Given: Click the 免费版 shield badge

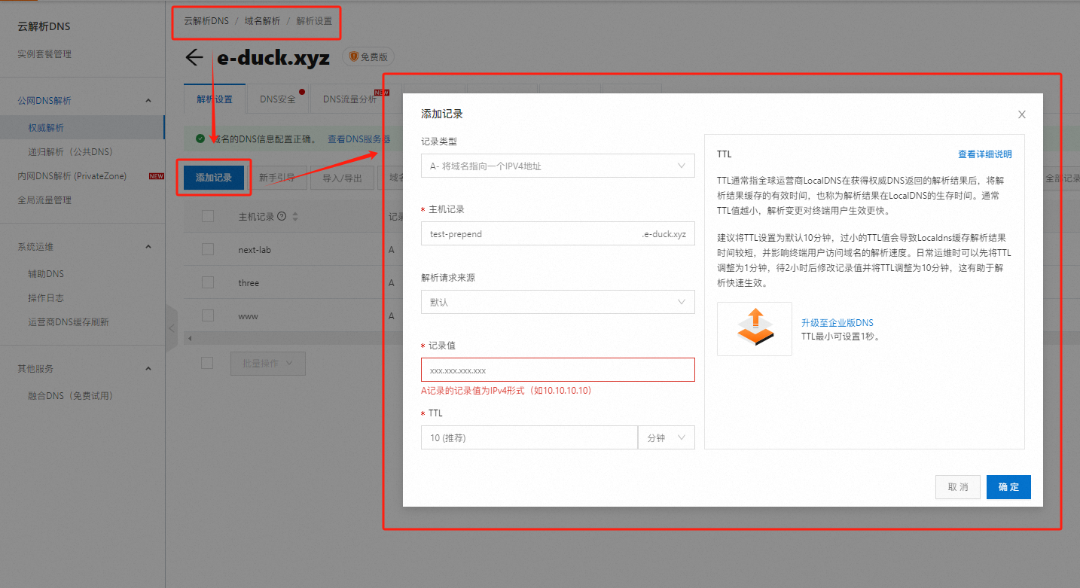Looking at the screenshot, I should pos(368,56).
